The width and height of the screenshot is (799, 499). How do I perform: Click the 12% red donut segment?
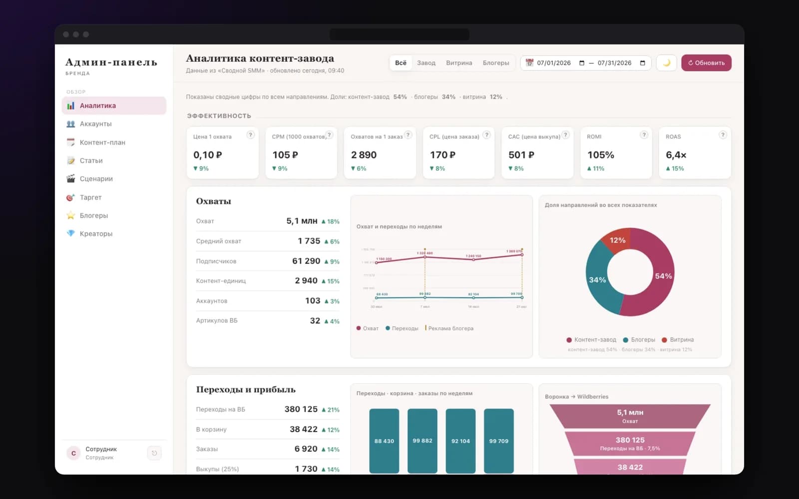617,240
